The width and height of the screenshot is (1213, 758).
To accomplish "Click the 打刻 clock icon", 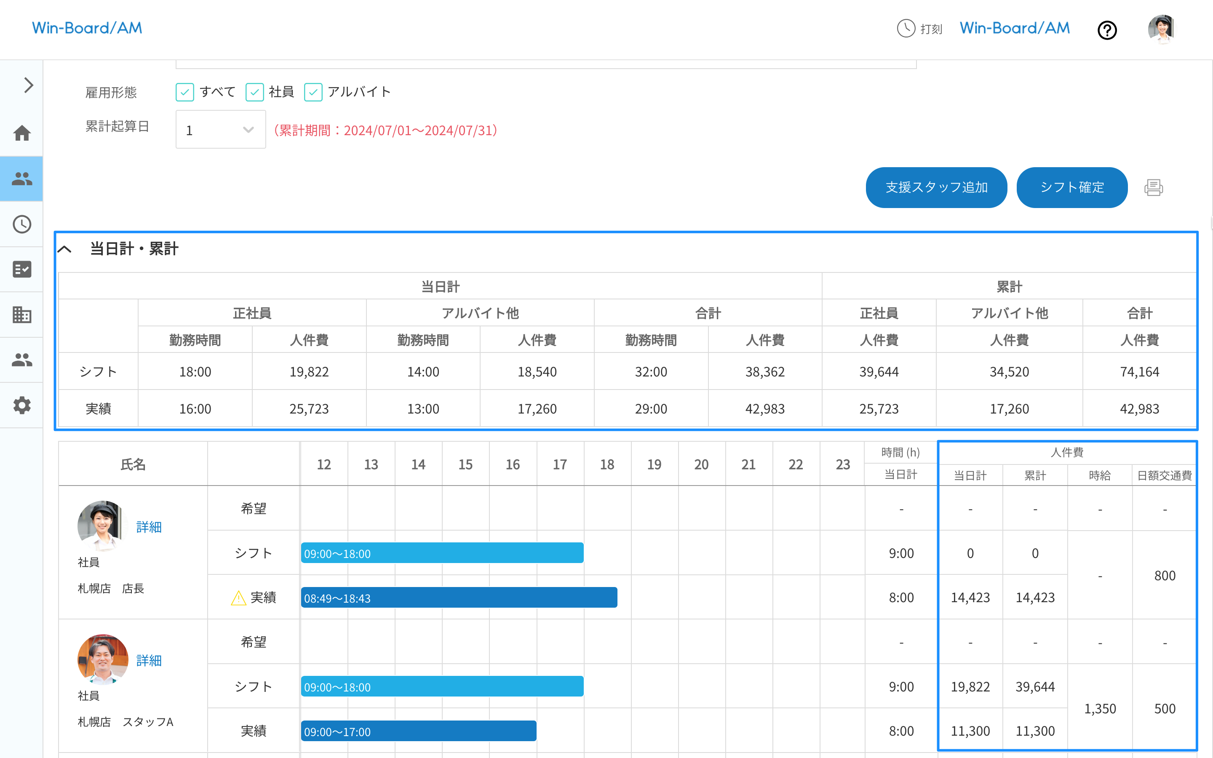I will (x=906, y=29).
